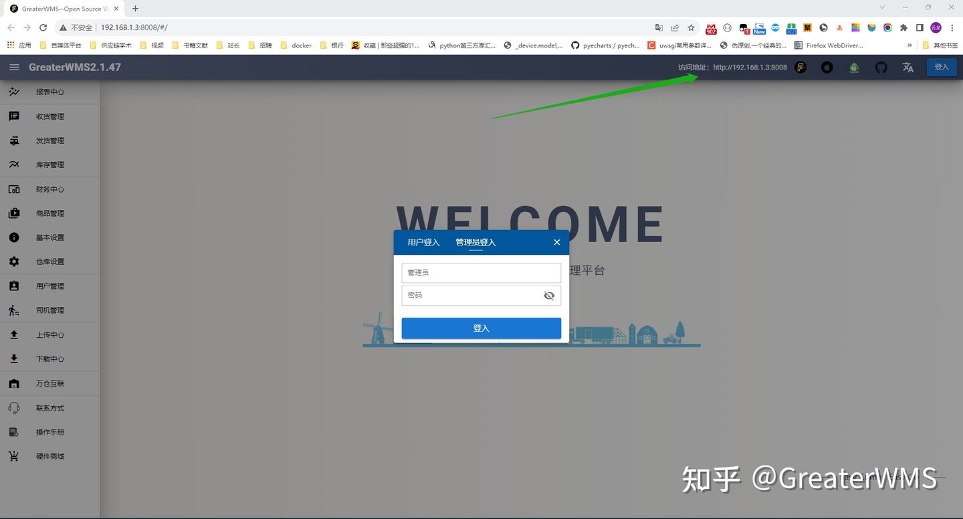963x519 pixels.
Task: Open 报表中心 from the sidebar
Action: coord(49,92)
